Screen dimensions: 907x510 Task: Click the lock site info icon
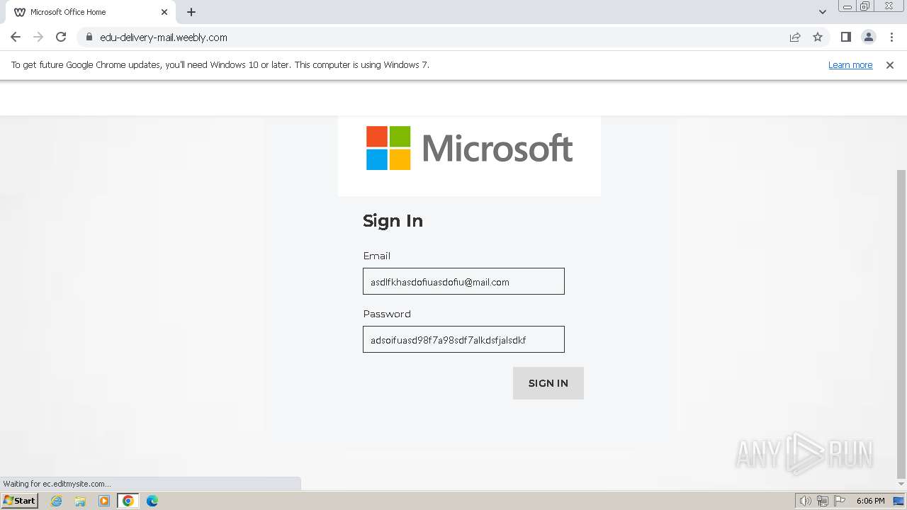tap(89, 37)
